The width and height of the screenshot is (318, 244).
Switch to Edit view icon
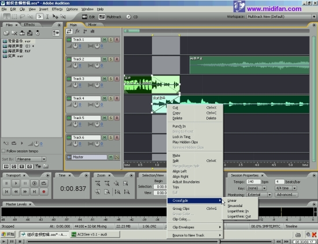pyautogui.click(x=84, y=17)
